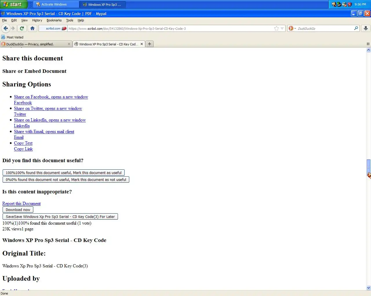Click the keys activation tray icon
This screenshot has height=296, width=371.
coord(334,4)
